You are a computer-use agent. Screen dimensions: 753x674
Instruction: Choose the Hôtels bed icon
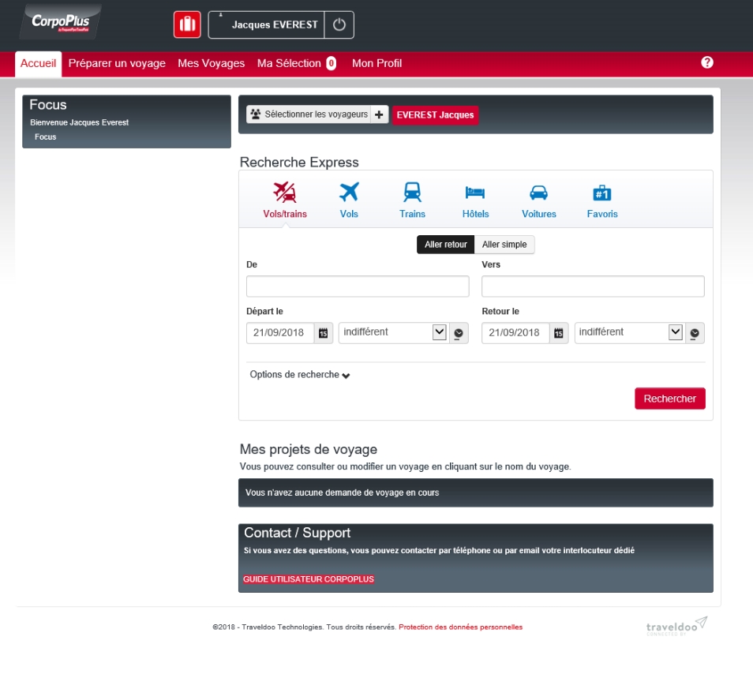[475, 192]
